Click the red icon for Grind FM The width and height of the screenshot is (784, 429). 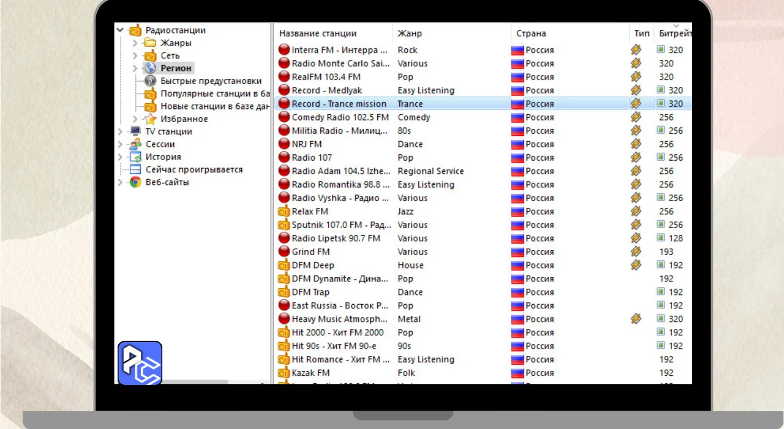point(284,252)
